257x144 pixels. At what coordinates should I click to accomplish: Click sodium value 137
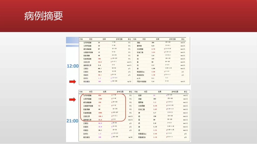[153, 59]
